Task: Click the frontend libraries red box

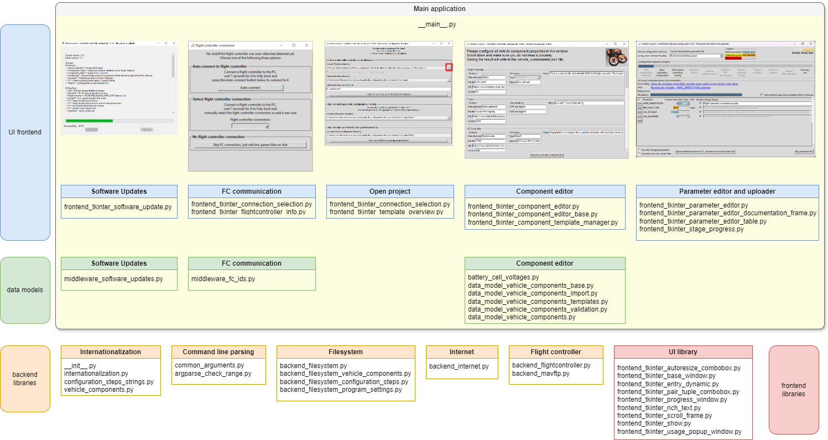Action: [794, 390]
